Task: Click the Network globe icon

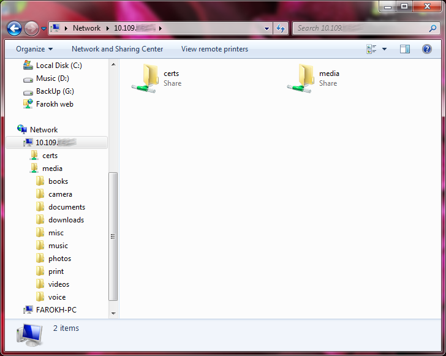Action: pyautogui.click(x=22, y=129)
